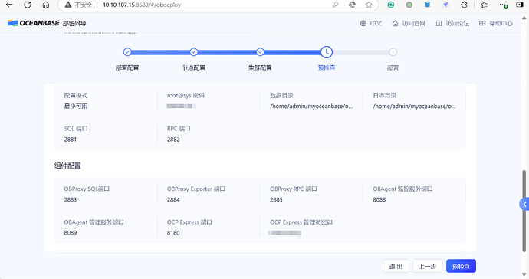Click the address bar URL
Image resolution: width=529 pixels, height=279 pixels.
pos(142,5)
